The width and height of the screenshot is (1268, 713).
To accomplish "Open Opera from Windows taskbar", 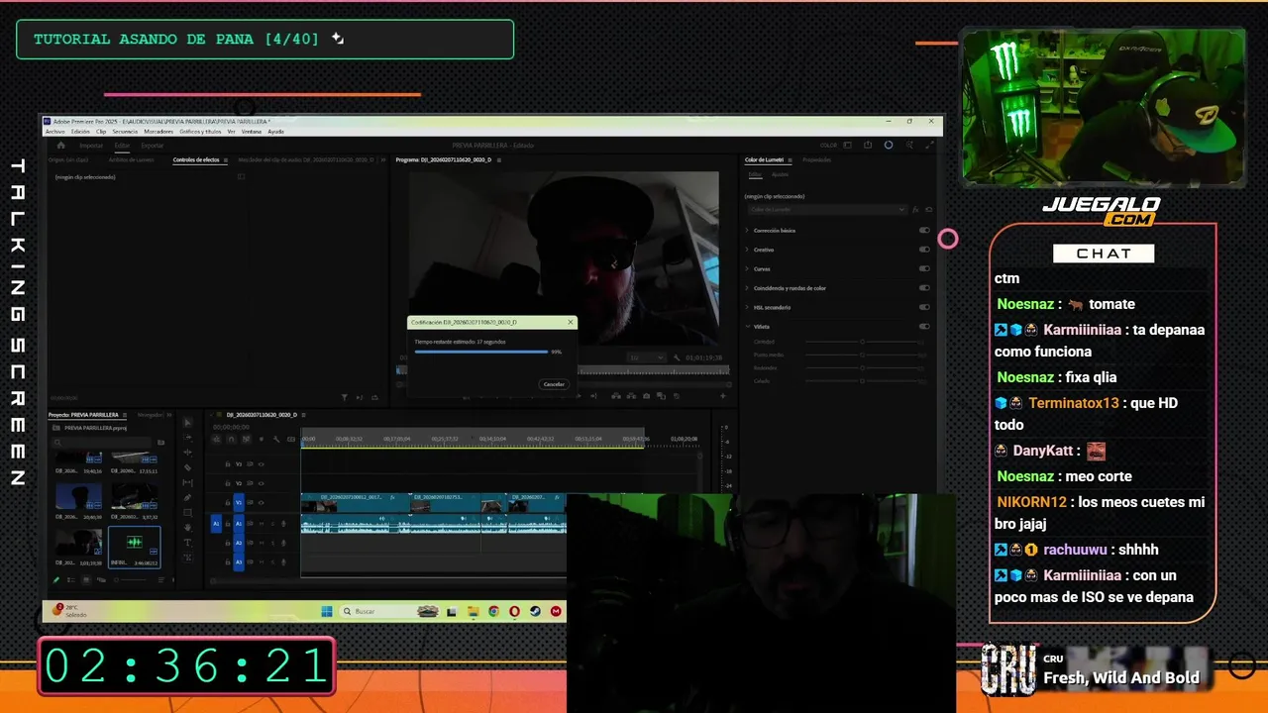I will pyautogui.click(x=514, y=611).
